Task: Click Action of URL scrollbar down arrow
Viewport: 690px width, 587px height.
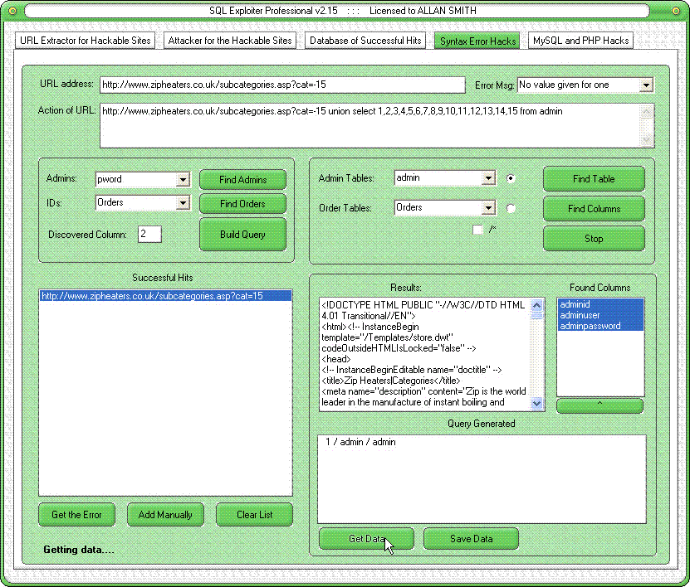Action: pyautogui.click(x=647, y=140)
